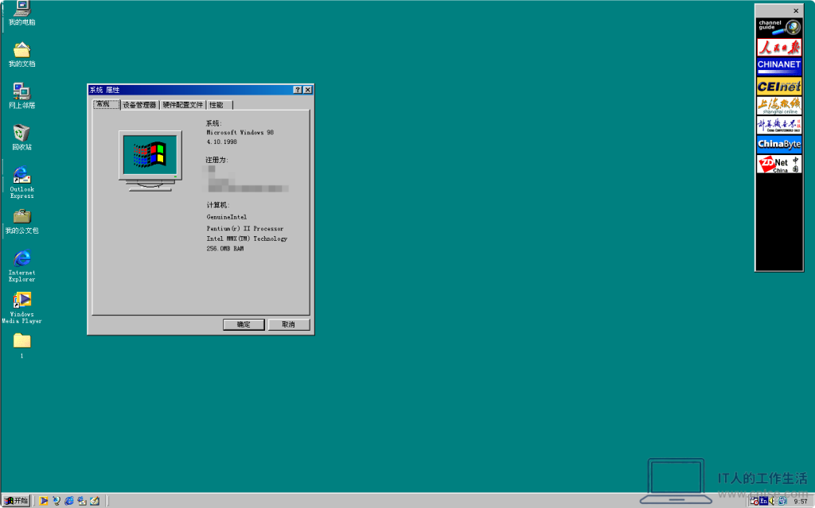
Task: Close the System Properties dialog
Action: (x=308, y=90)
